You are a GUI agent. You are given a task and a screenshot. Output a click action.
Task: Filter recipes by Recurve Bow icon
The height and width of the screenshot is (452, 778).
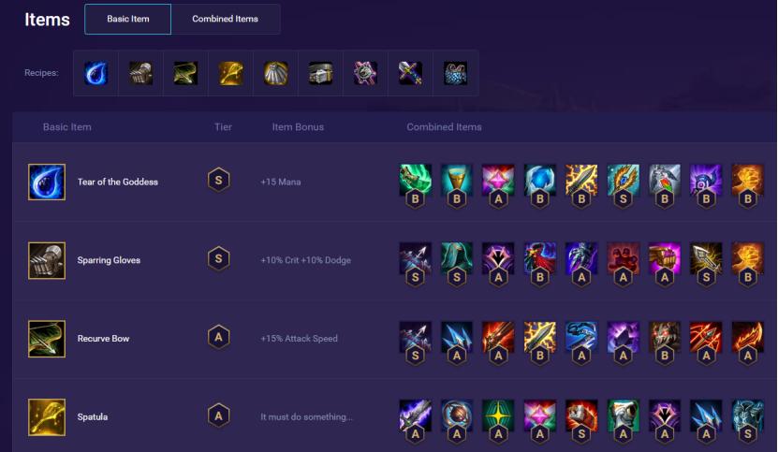pos(186,73)
